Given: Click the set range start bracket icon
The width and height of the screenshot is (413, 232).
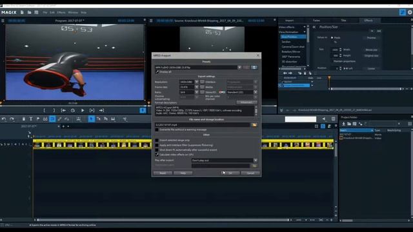Looking at the screenshot, I should (x=45, y=110).
